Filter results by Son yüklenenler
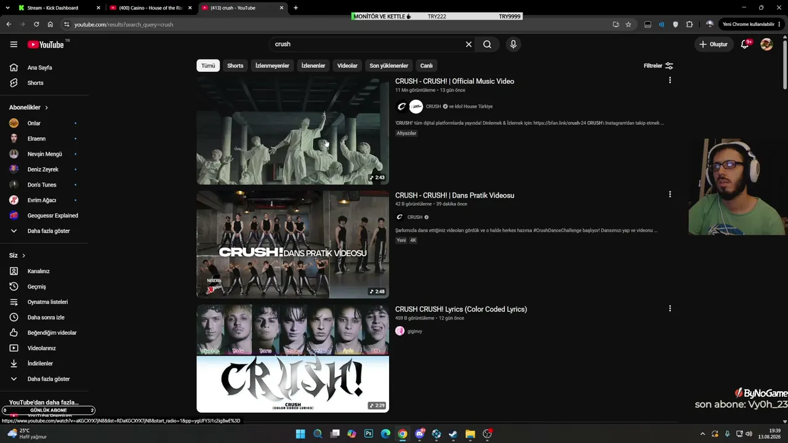Image resolution: width=788 pixels, height=443 pixels. coord(388,66)
